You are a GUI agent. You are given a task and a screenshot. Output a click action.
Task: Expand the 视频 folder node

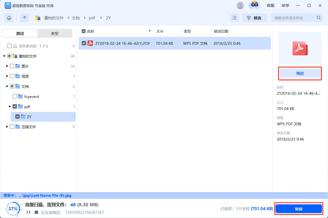tap(7, 76)
